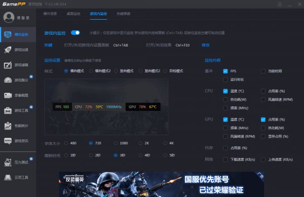304x197 pixels.
Task: Open the 游戏滤镜 filter sidebar icon
Action: (8, 65)
